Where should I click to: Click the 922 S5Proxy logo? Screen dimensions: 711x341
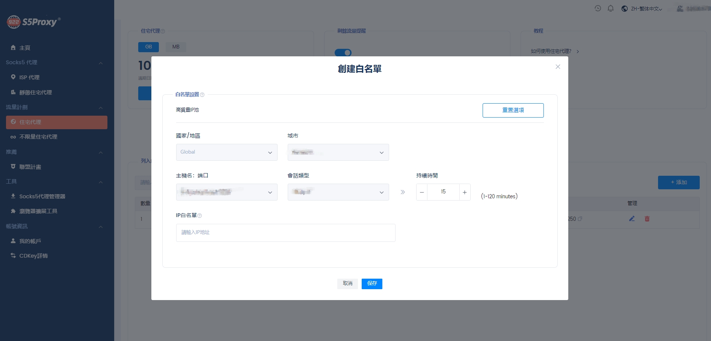click(33, 22)
